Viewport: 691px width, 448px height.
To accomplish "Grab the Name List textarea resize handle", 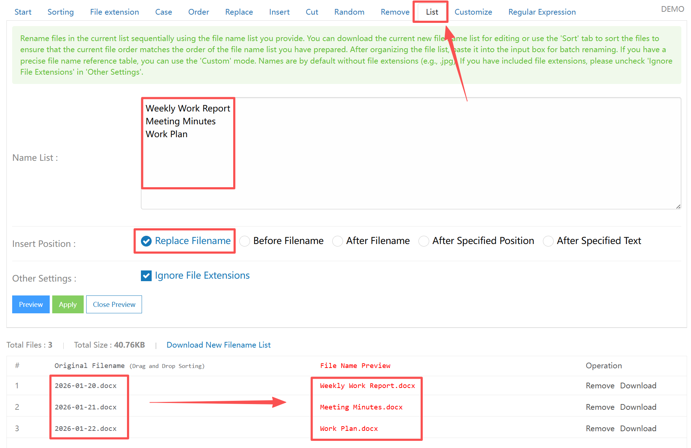I will 678,206.
